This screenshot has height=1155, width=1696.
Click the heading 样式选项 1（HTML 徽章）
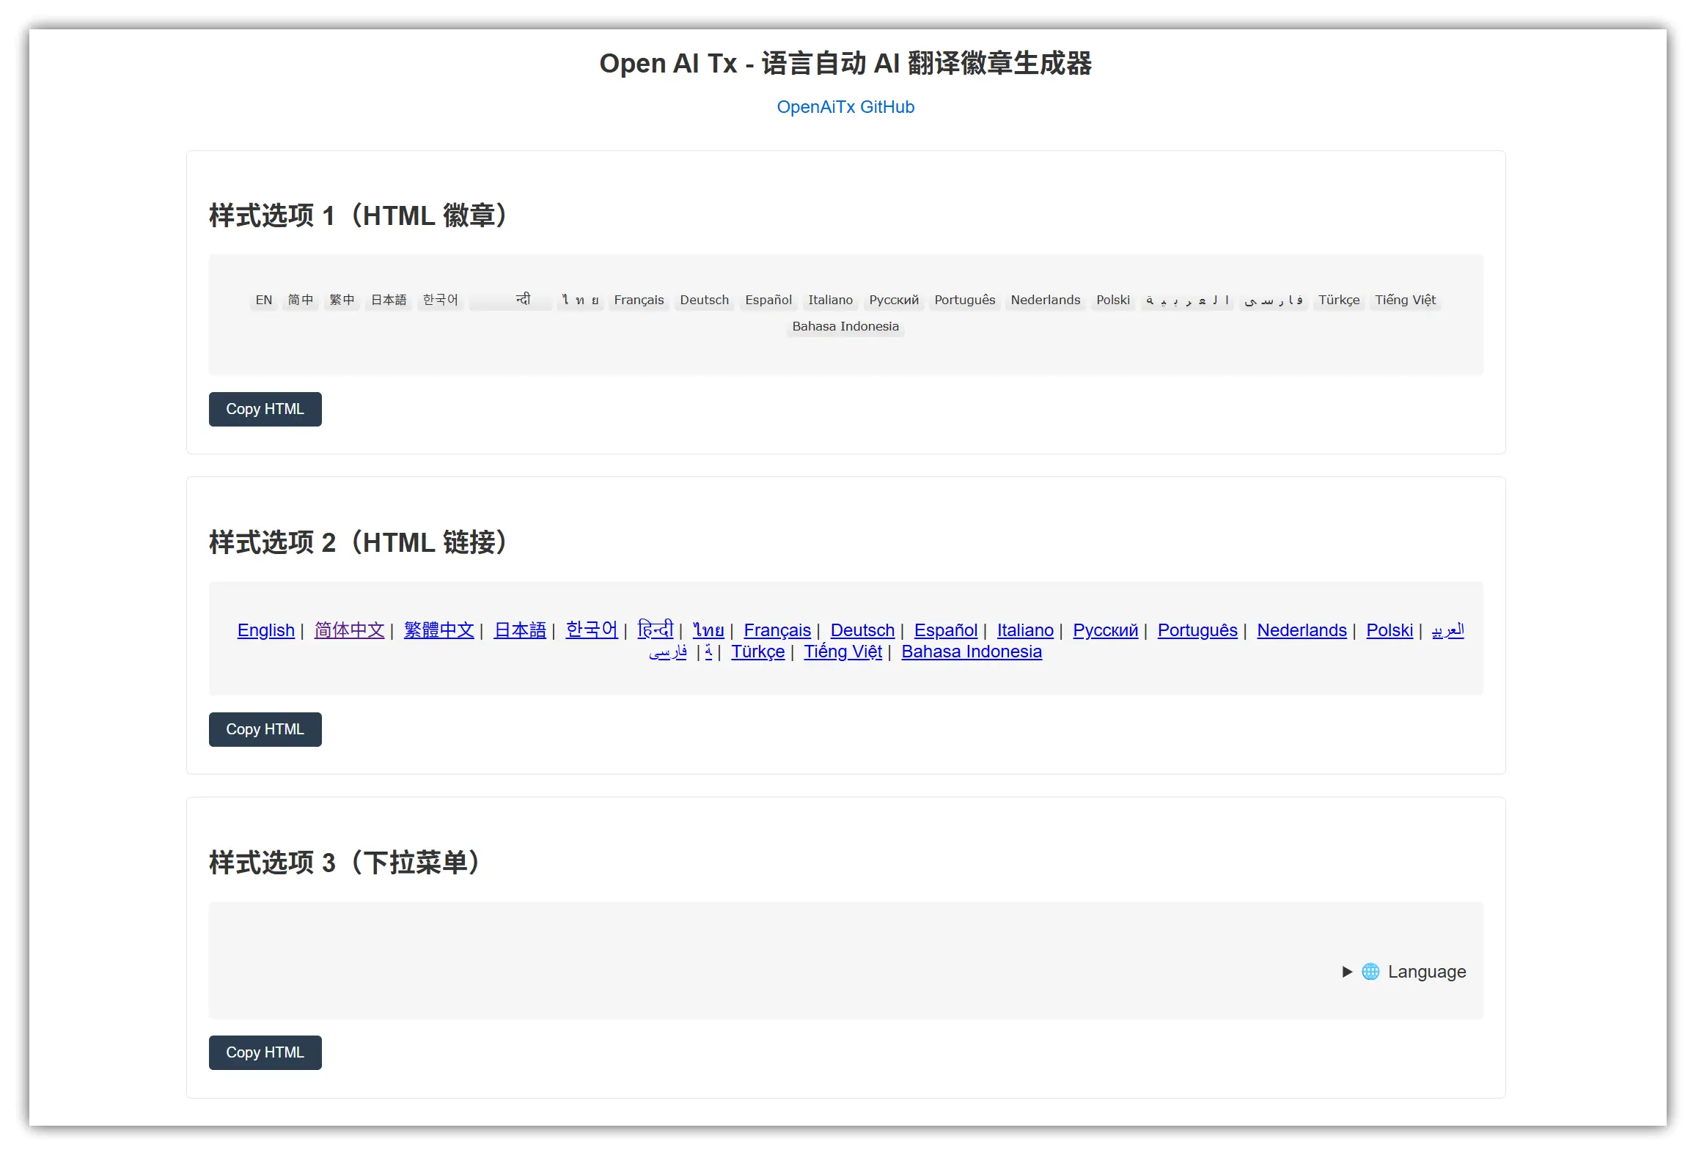(x=359, y=216)
